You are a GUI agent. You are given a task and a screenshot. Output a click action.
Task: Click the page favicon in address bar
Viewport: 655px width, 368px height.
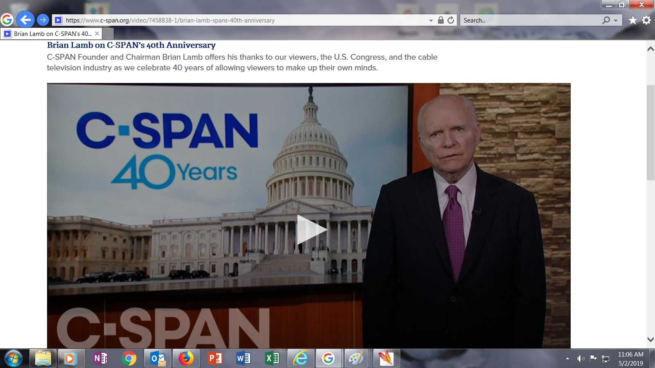click(58, 20)
